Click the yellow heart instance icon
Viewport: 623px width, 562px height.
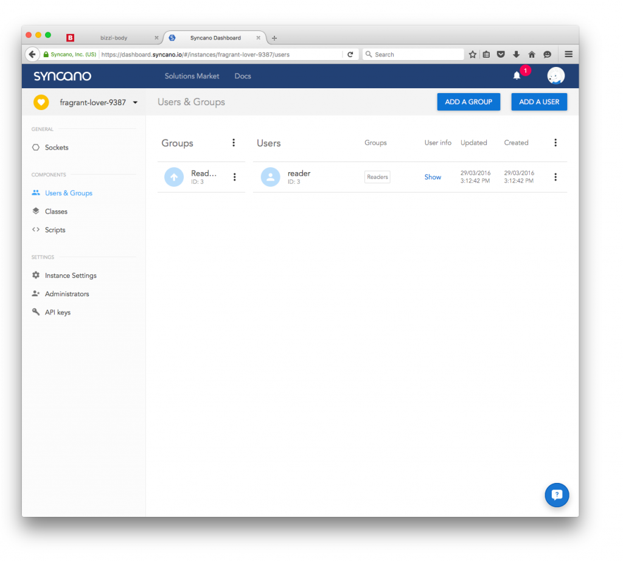41,102
